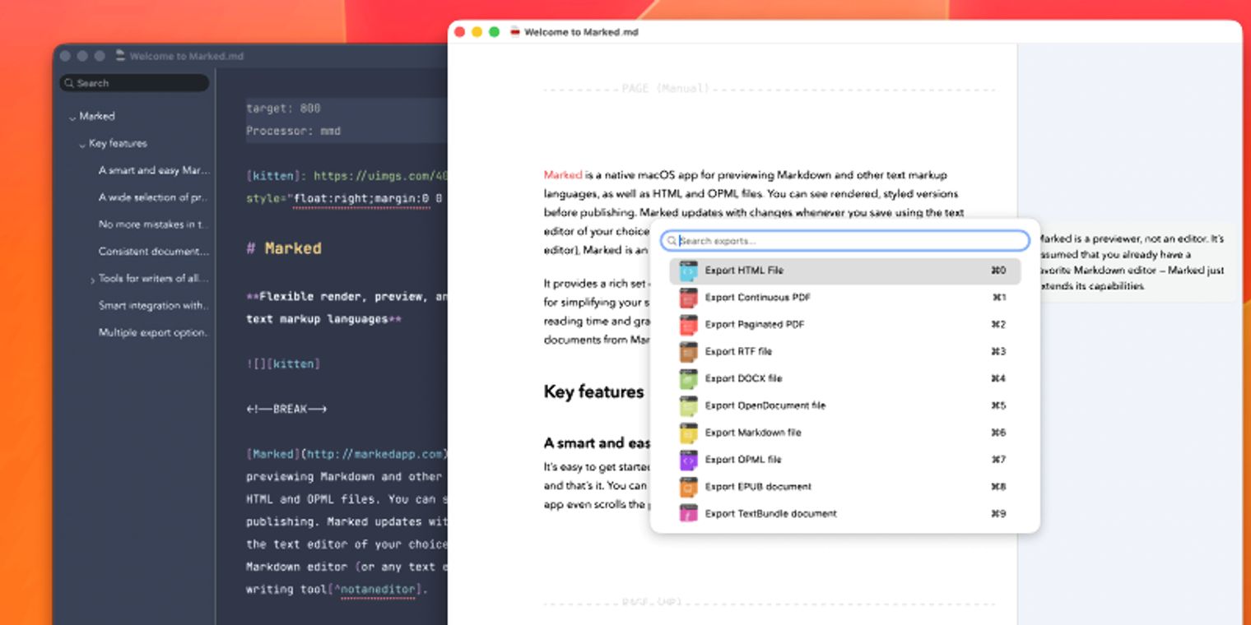Open the red Marked hyperlink in preview

563,175
